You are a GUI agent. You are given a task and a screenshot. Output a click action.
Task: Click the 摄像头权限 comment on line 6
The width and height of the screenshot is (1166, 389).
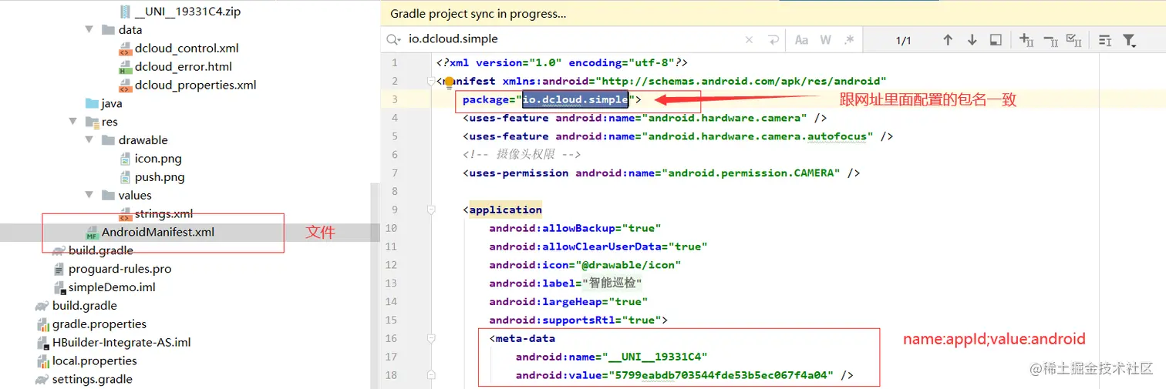pyautogui.click(x=522, y=154)
